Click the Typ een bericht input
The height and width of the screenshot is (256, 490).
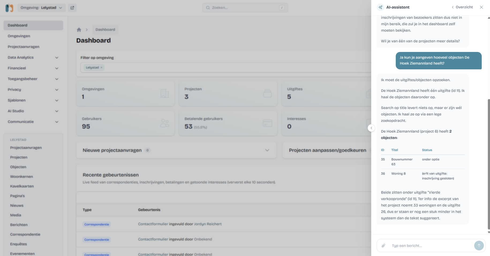tap(431, 246)
